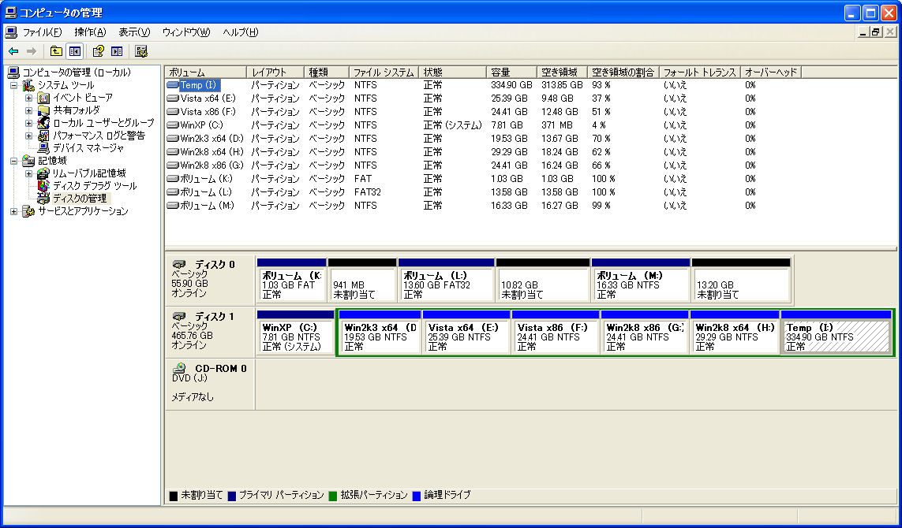
Task: Click the CD-ROM 0 drive icon
Action: 179,368
